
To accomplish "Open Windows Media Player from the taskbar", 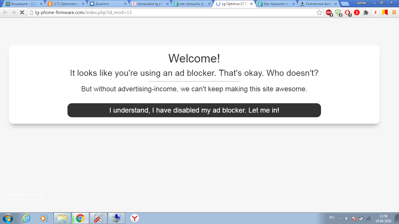I will point(44,218).
